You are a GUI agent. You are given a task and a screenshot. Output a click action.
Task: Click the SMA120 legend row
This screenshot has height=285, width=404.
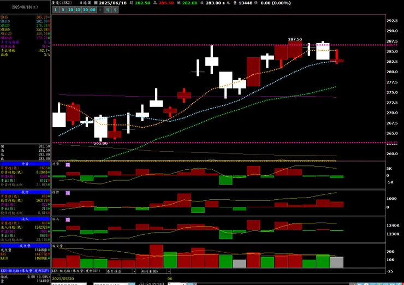coord(25,34)
